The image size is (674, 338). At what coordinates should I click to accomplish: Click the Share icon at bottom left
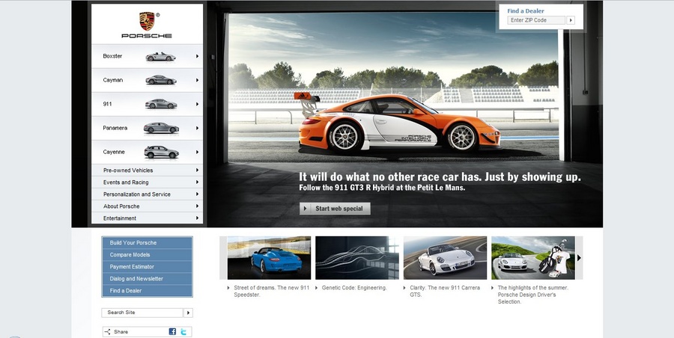pyautogui.click(x=108, y=331)
